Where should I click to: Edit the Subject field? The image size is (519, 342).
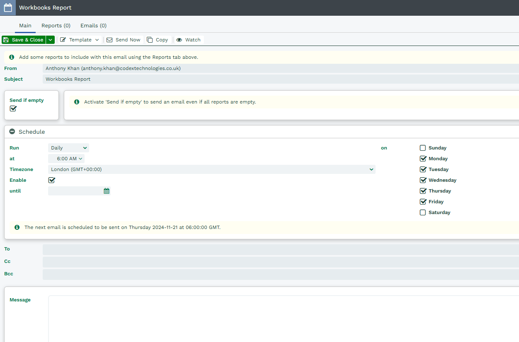coord(281,79)
